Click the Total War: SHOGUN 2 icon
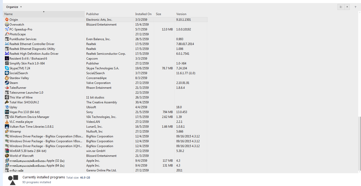361x186 pixels. click(x=7, y=102)
